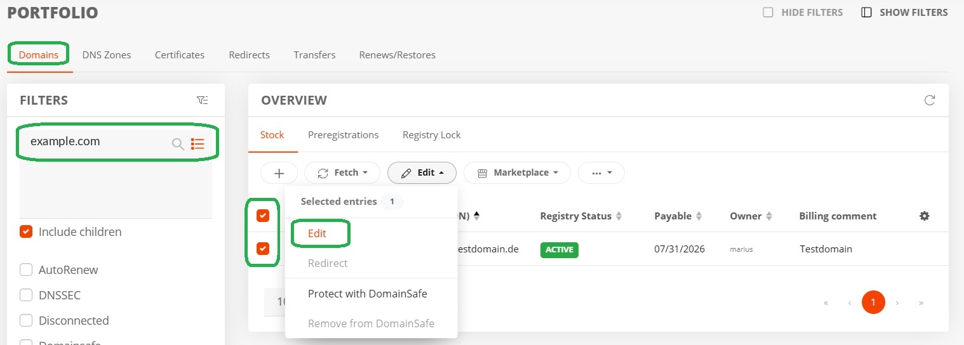Screen dimensions: 964x345
Task: Collapse the Edit dropdown button
Action: point(422,172)
